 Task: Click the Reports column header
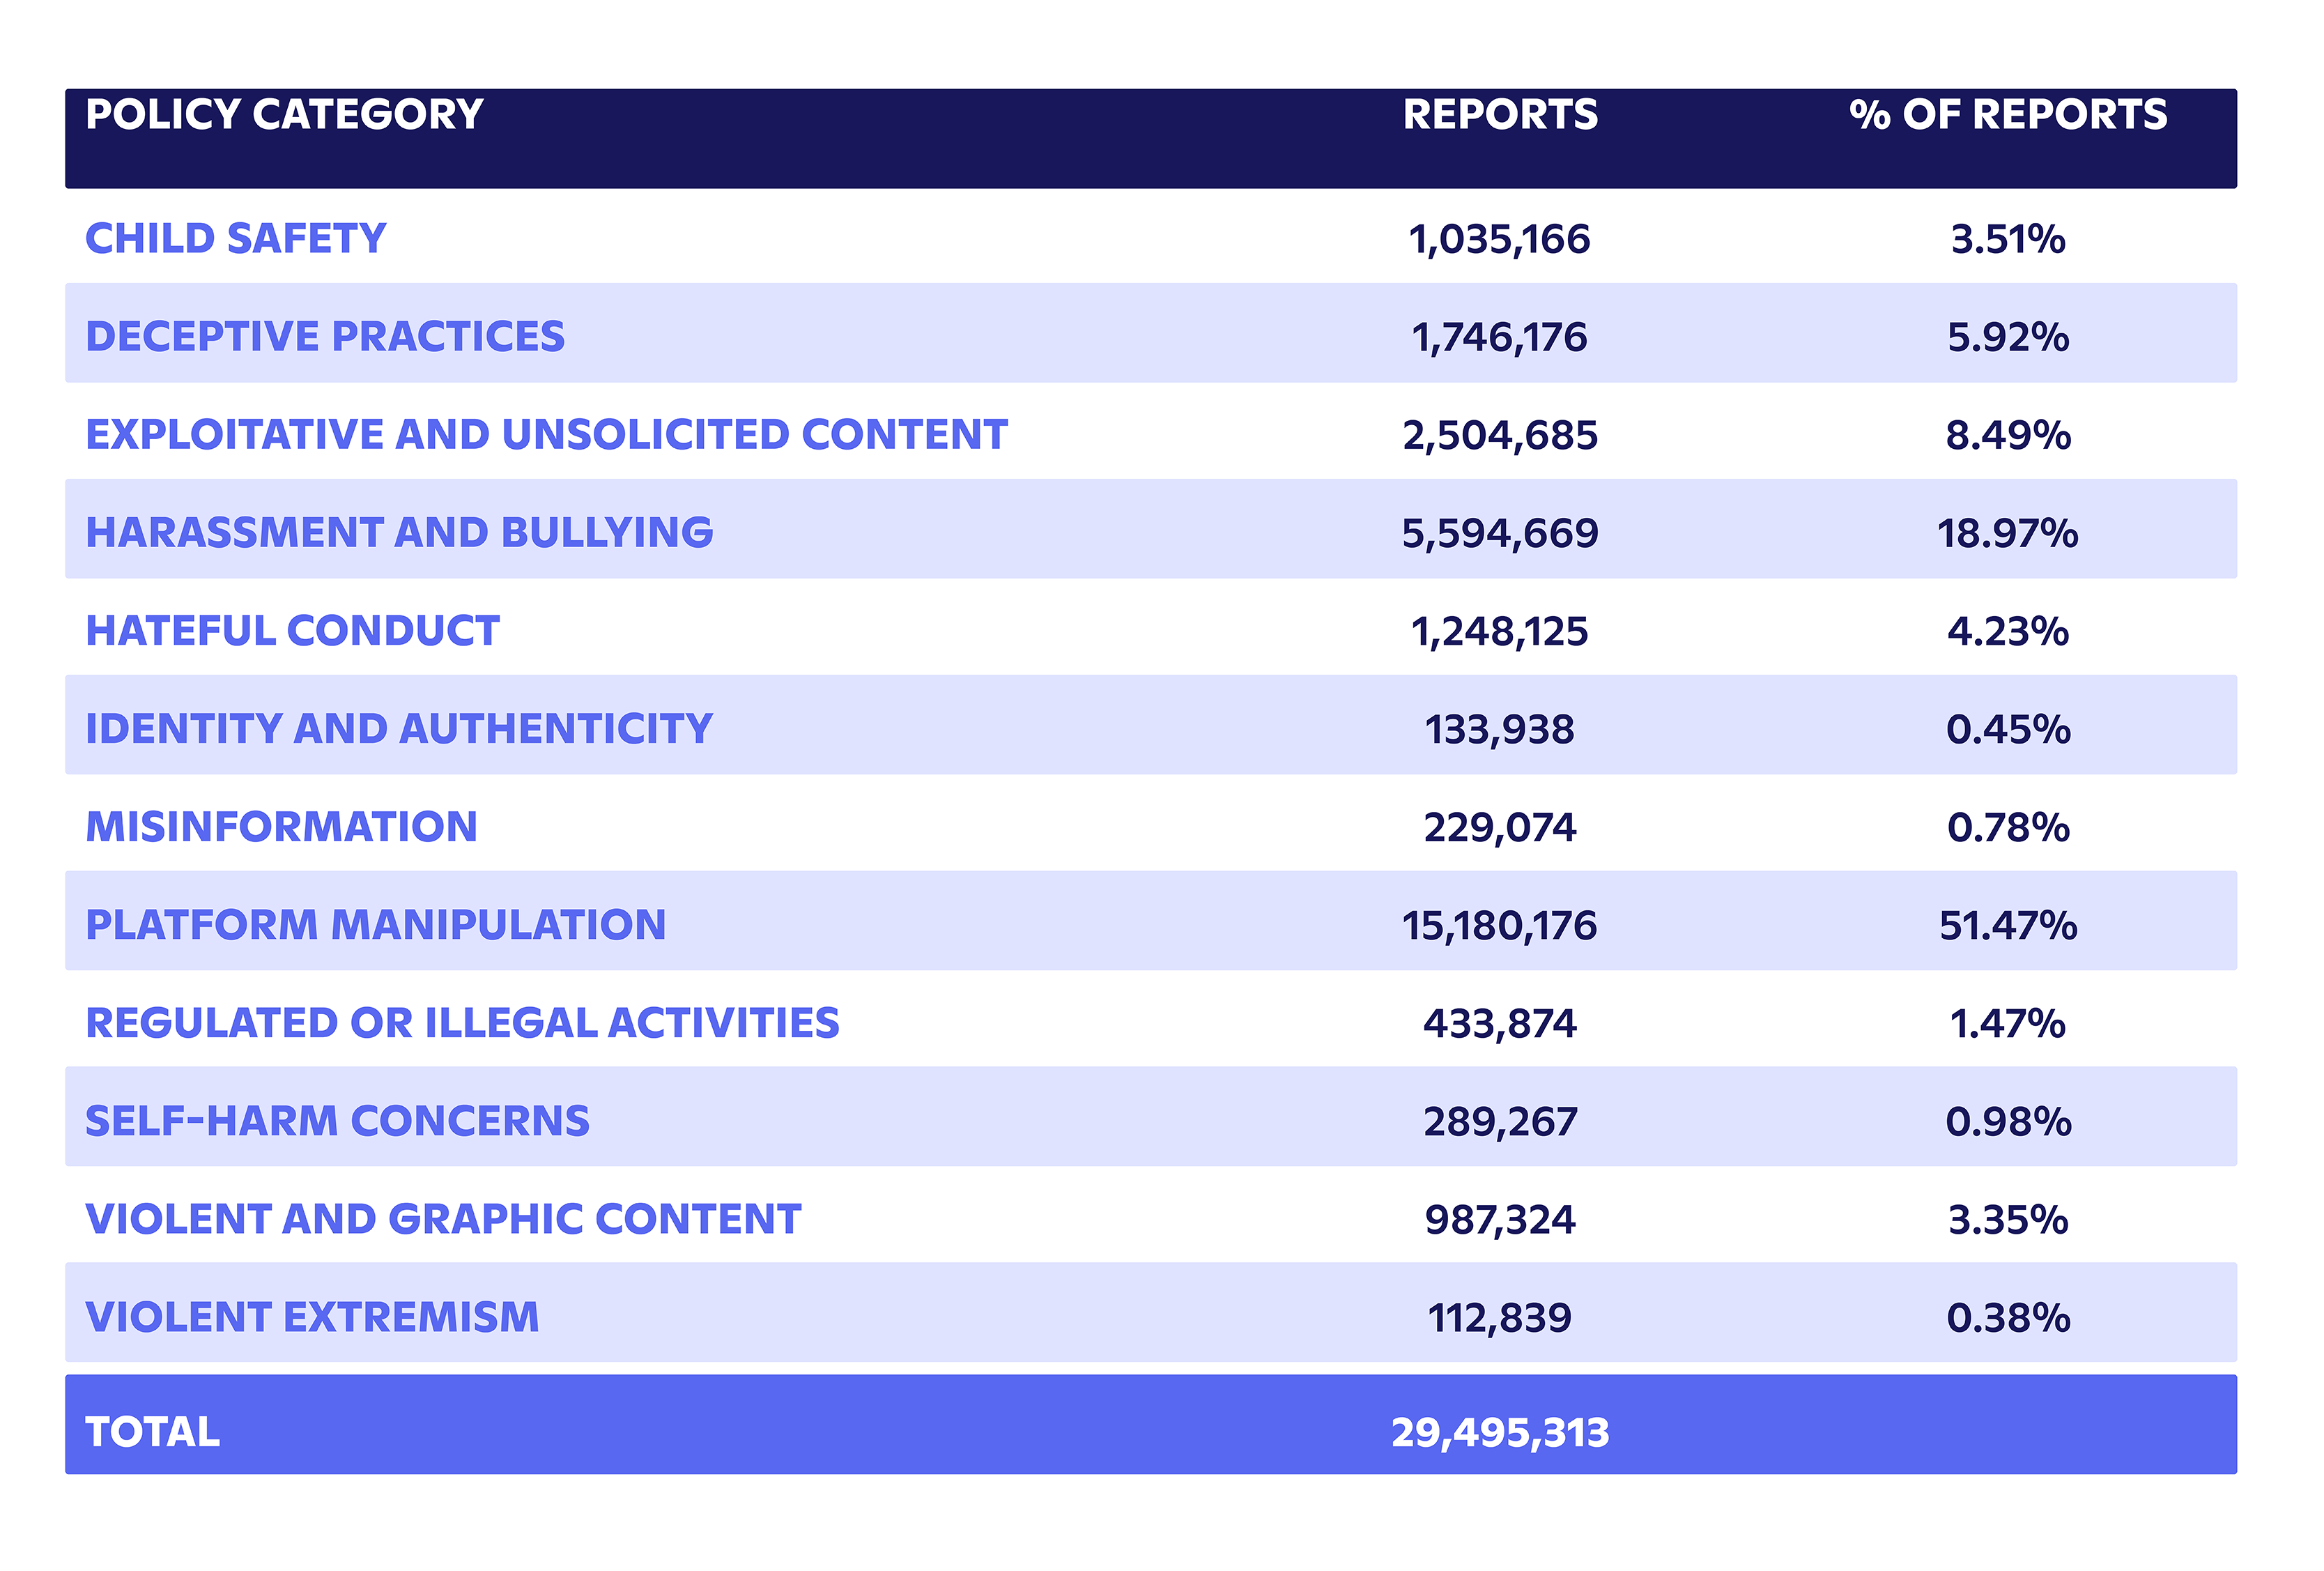pos(1500,114)
